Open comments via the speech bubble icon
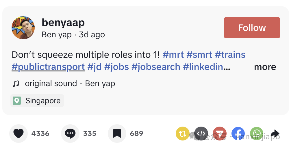 click(70, 134)
